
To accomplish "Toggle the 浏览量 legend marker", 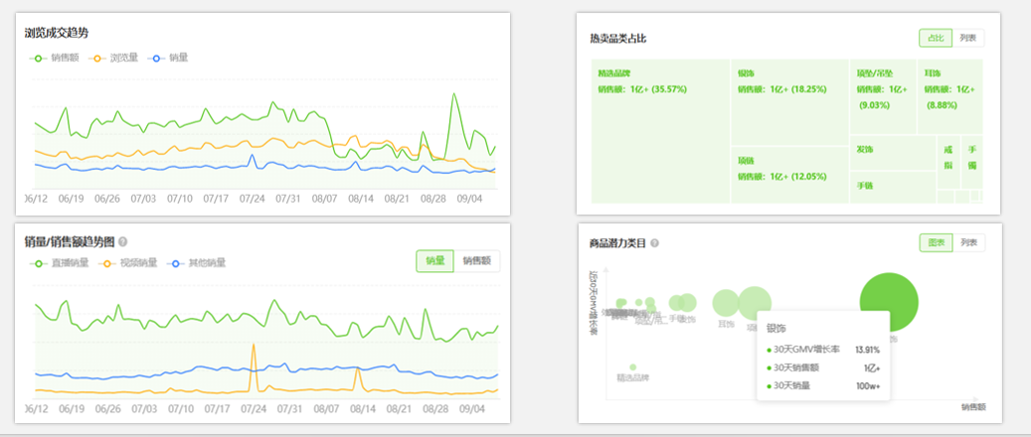I will click(x=97, y=58).
